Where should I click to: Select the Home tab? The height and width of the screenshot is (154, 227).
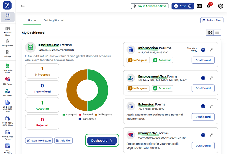(32, 20)
